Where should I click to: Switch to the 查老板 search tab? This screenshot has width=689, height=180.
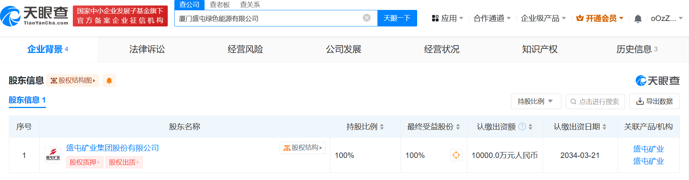220,5
